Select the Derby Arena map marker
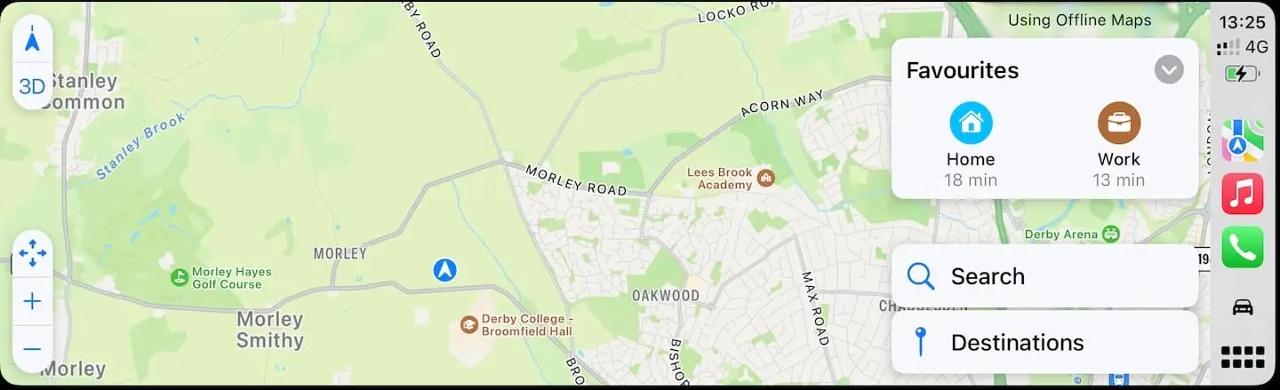The width and height of the screenshot is (1280, 390). [x=1110, y=235]
